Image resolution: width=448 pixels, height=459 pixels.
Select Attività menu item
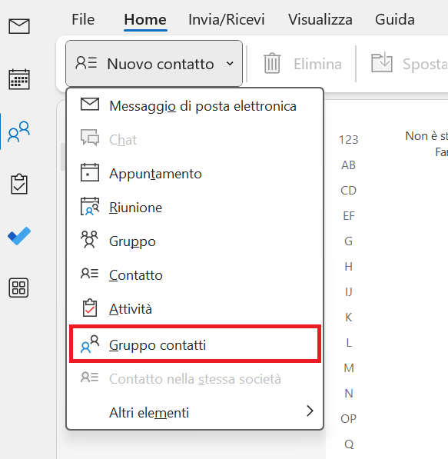195,309
